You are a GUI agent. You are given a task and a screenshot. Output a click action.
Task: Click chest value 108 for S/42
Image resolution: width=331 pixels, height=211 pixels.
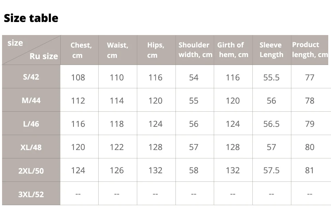click(x=78, y=77)
